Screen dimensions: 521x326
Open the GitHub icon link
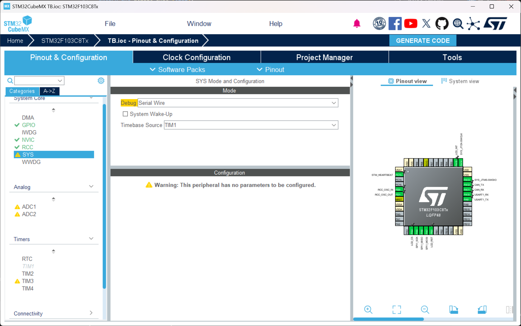442,24
